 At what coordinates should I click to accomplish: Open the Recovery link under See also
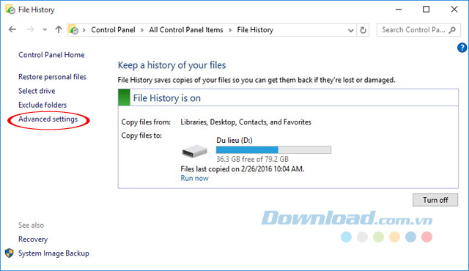tap(33, 240)
